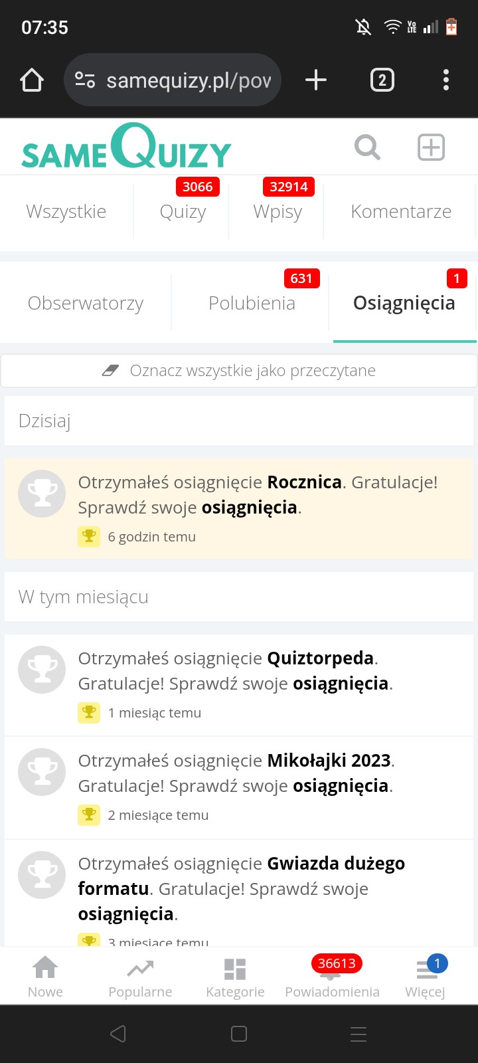Image resolution: width=478 pixels, height=1063 pixels.
Task: Click the SameQuizy logo
Action: tap(126, 147)
